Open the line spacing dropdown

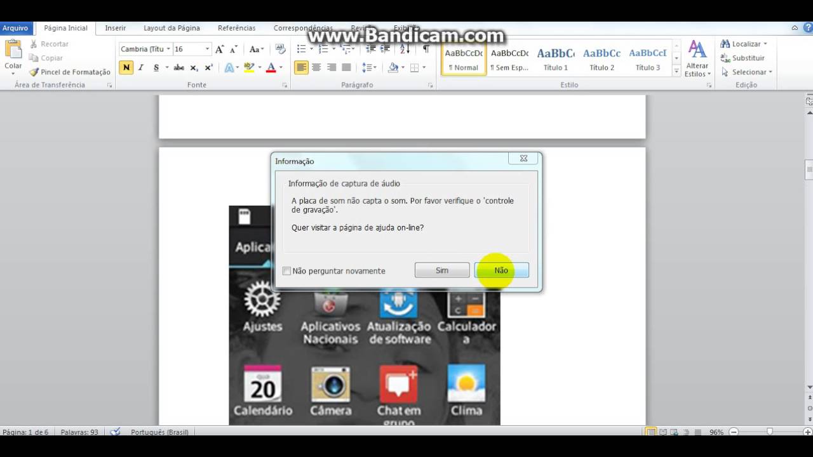click(x=369, y=67)
